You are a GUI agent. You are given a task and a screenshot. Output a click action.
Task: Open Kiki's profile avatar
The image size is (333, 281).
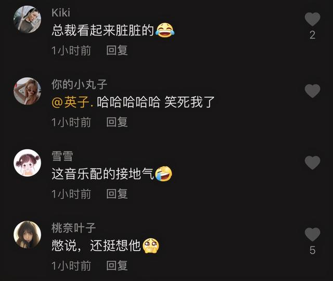(28, 20)
